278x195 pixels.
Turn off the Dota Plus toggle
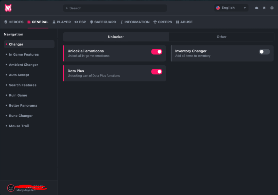point(157,72)
